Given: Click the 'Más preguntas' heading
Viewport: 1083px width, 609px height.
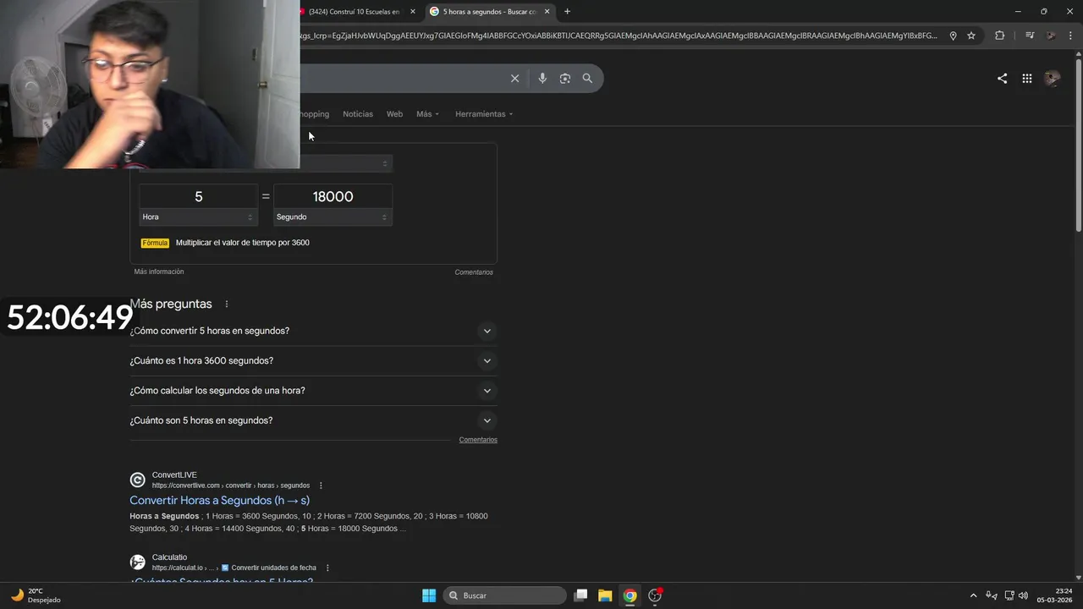Looking at the screenshot, I should click(171, 304).
